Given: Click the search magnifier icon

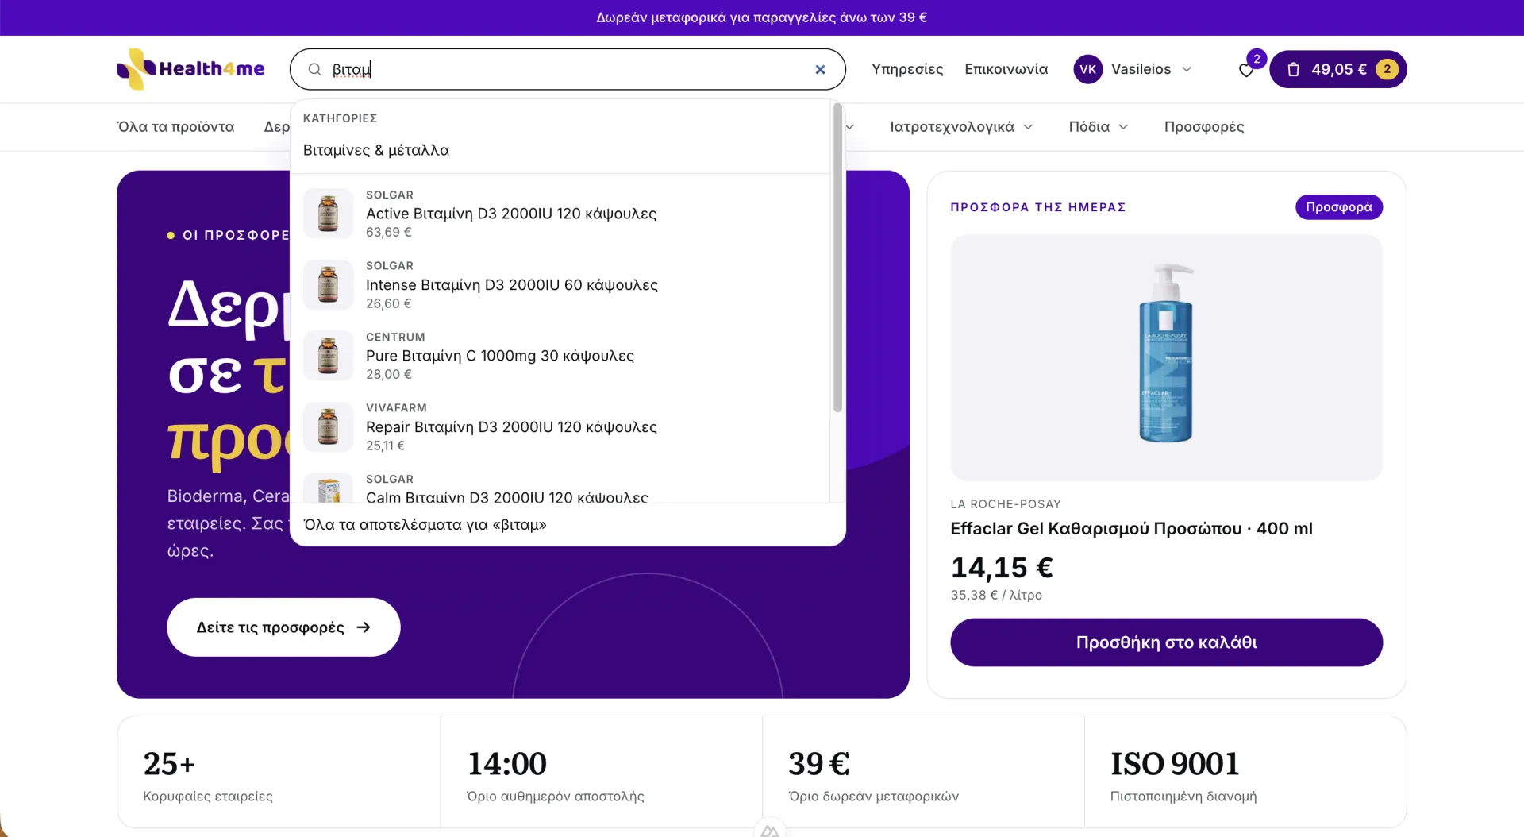Looking at the screenshot, I should 314,69.
